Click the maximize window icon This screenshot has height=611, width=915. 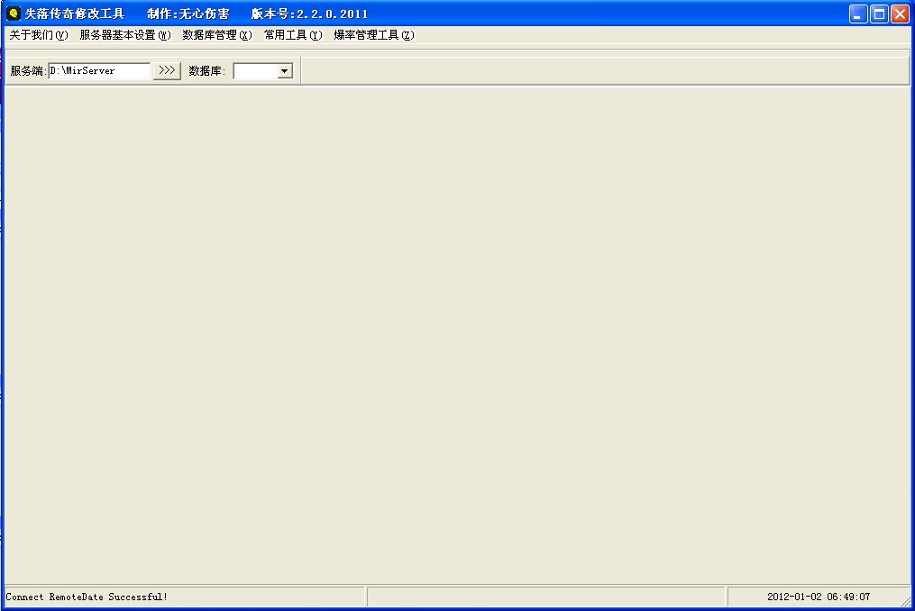[x=878, y=14]
